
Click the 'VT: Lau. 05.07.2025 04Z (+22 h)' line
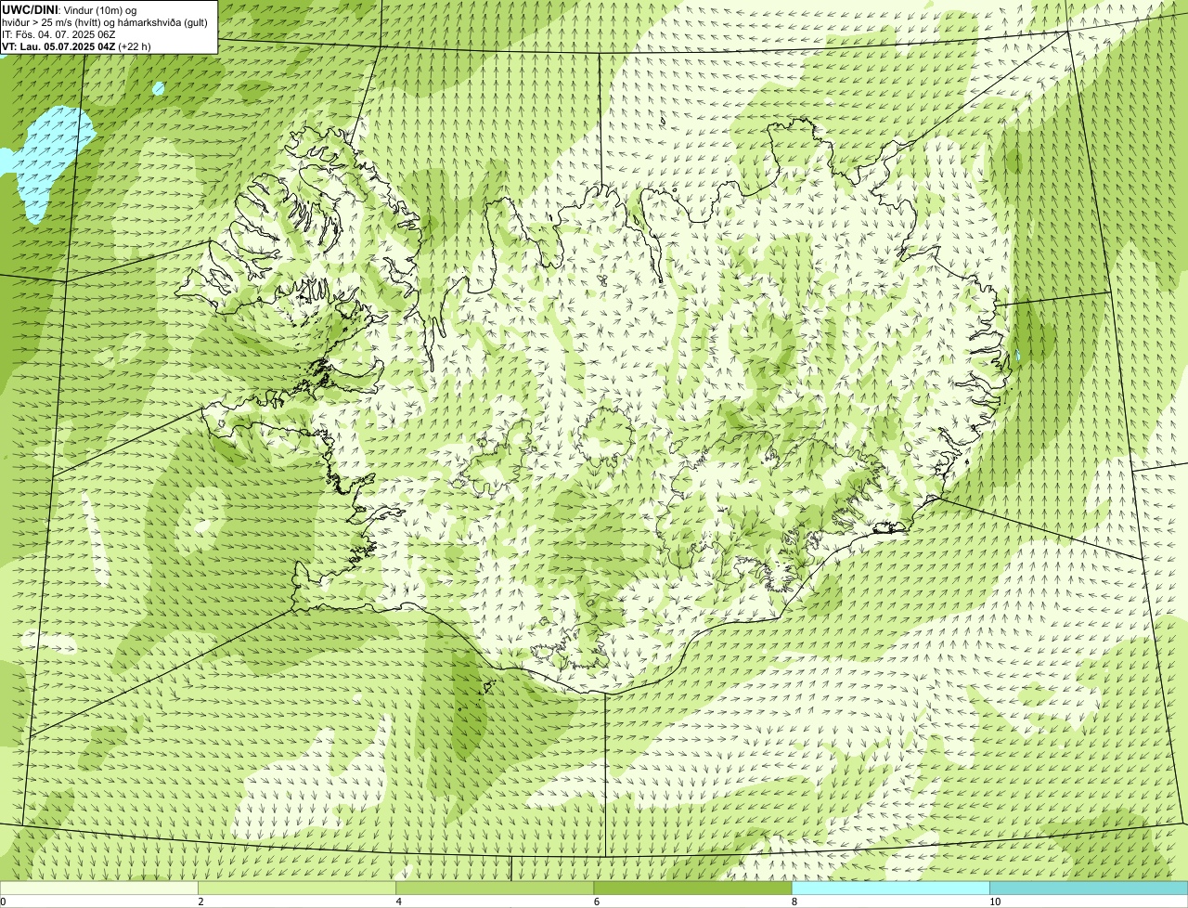click(x=76, y=45)
